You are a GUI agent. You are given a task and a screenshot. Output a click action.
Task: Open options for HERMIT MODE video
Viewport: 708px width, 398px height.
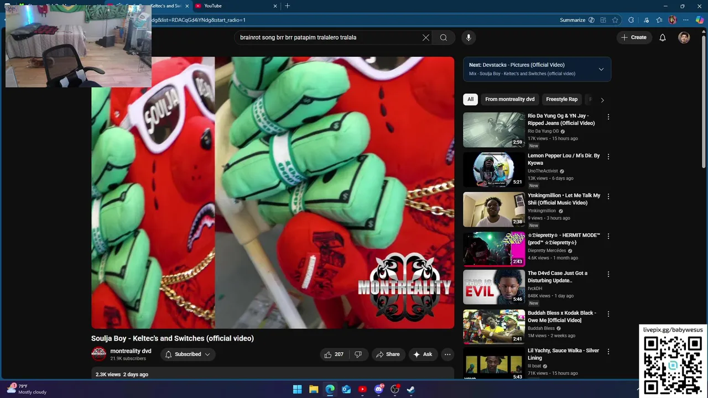coord(608,236)
